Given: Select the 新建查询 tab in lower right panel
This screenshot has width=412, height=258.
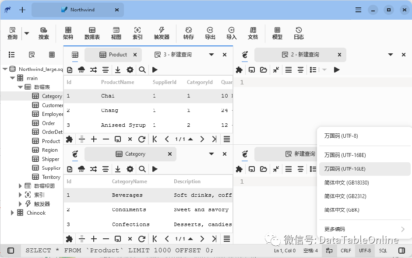Looking at the screenshot, I should coord(300,154).
